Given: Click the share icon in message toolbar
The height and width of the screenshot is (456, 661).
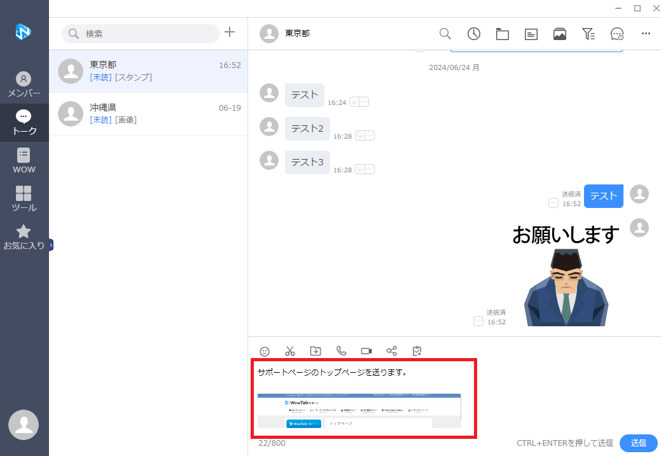Looking at the screenshot, I should pos(392,351).
